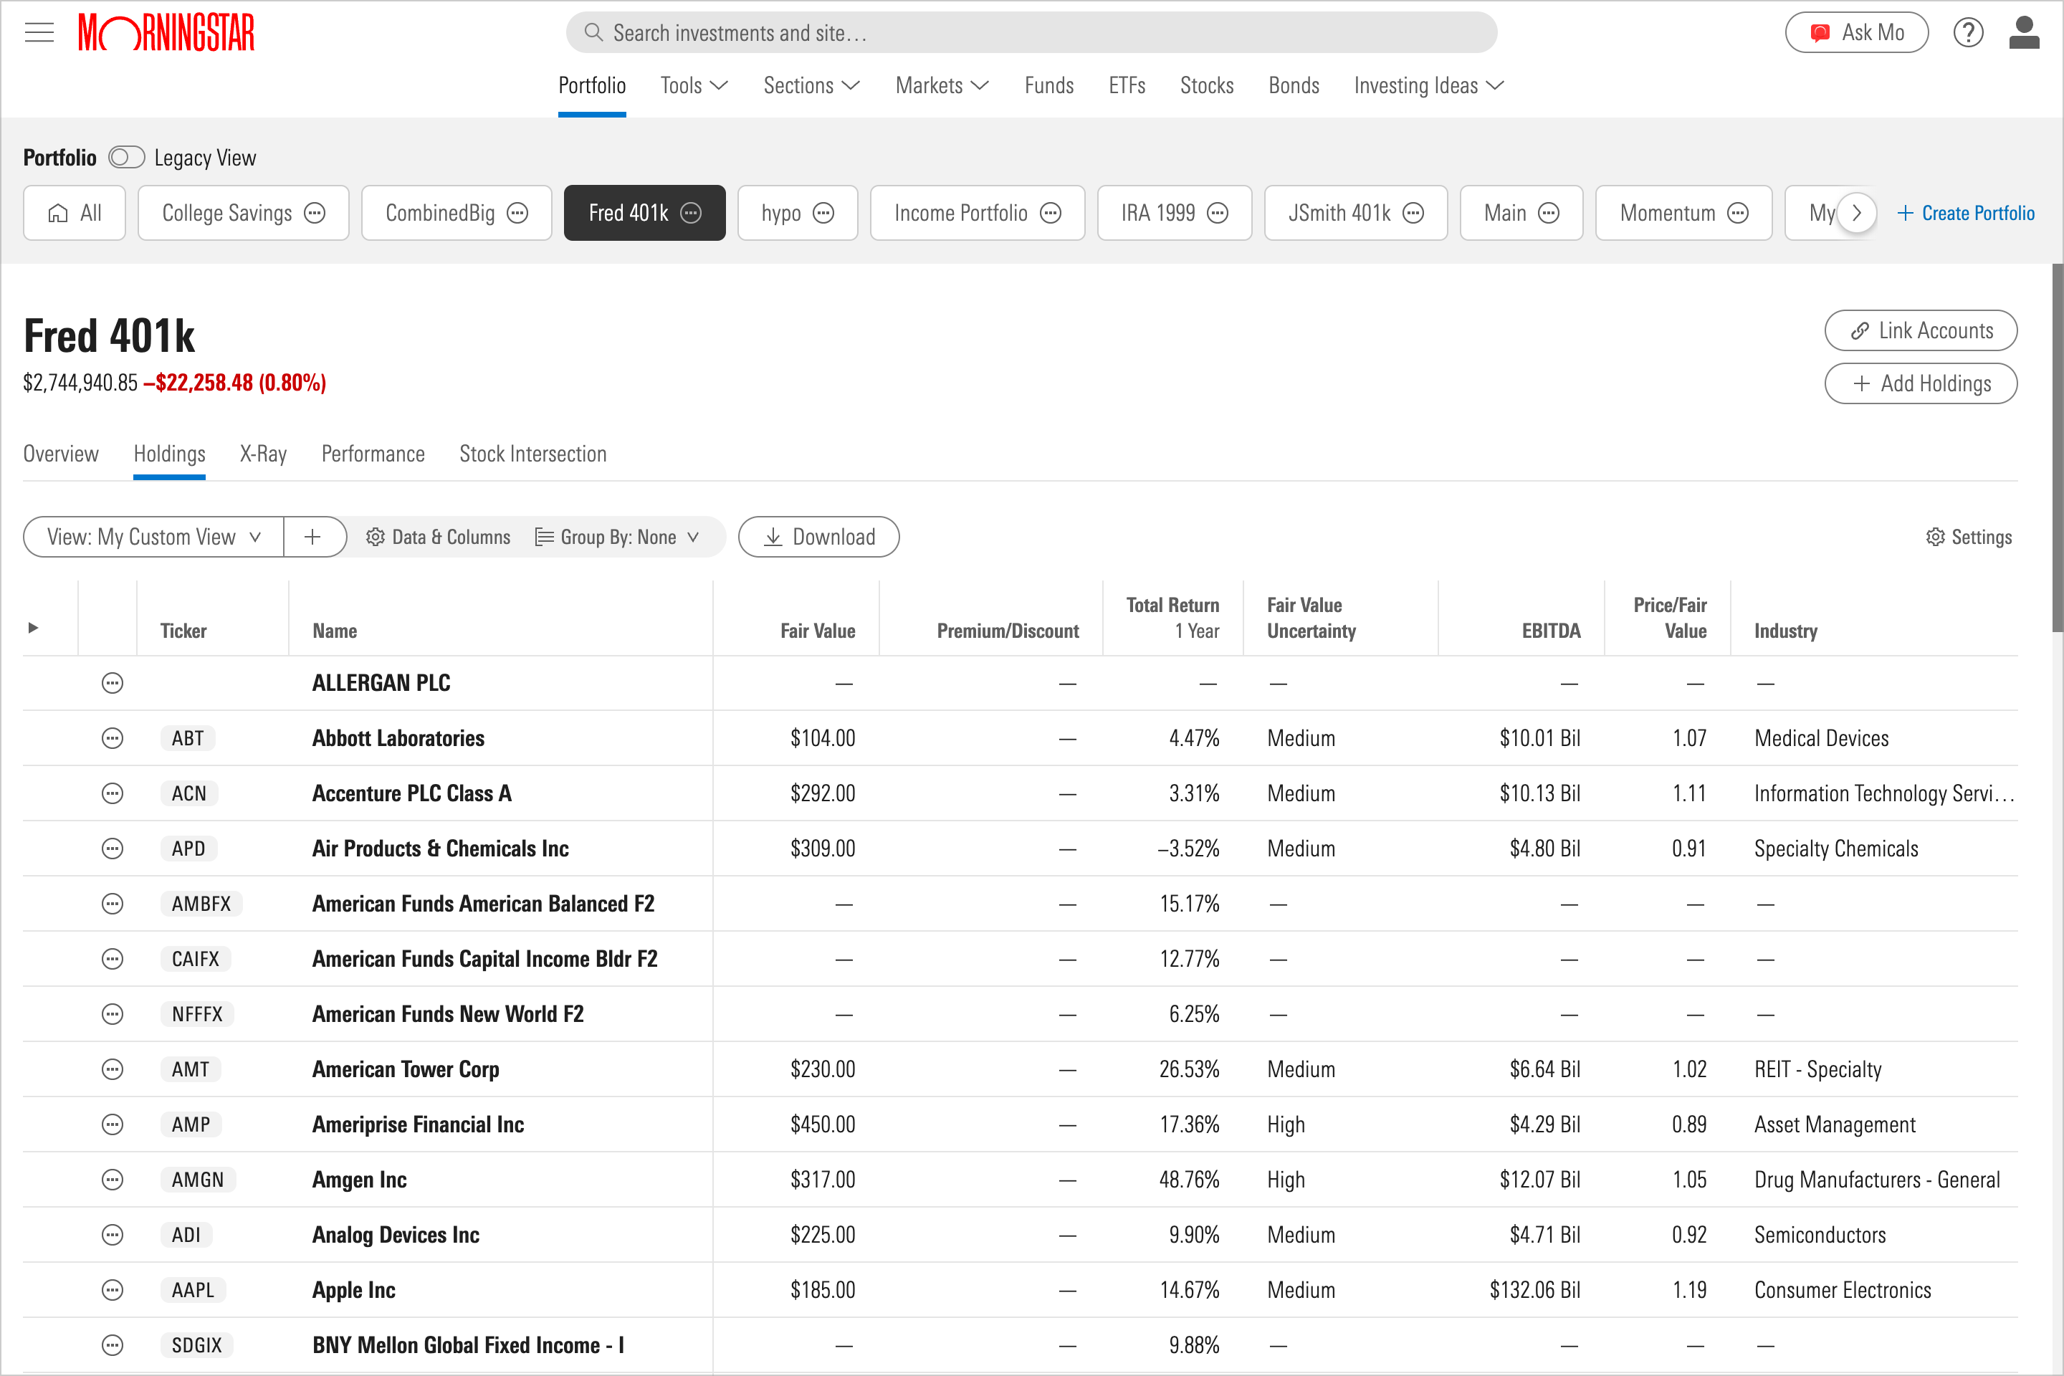The height and width of the screenshot is (1376, 2064).
Task: Add a new view with plus icon
Action: (313, 537)
